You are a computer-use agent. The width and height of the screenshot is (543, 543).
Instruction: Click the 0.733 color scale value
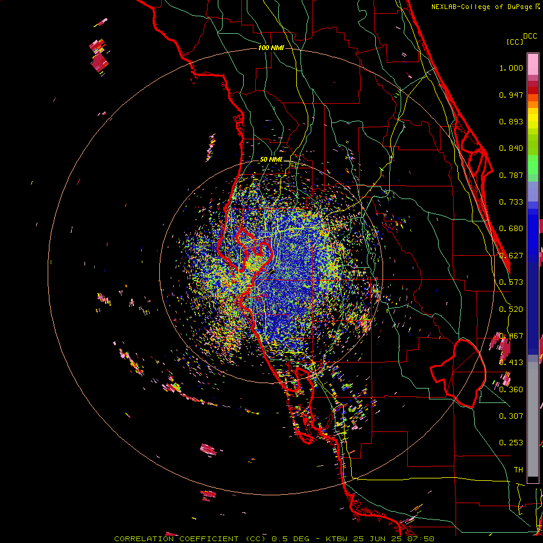click(x=511, y=202)
